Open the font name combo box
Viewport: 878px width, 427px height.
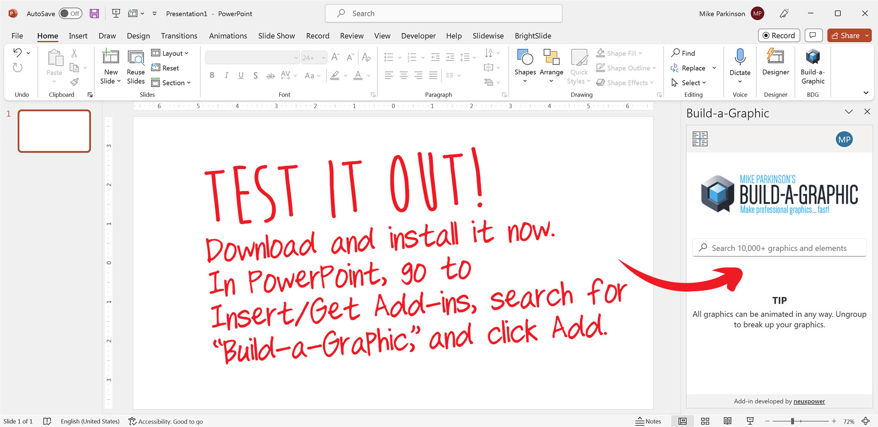[x=252, y=57]
